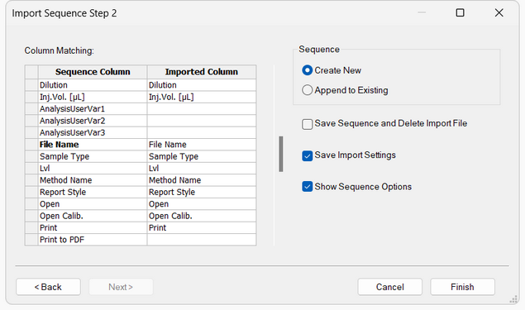The width and height of the screenshot is (525, 310).
Task: Click the Imported Column header
Action: pos(202,72)
